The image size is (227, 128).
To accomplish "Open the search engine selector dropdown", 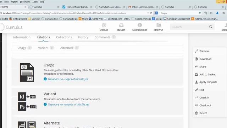I will click(157, 13).
